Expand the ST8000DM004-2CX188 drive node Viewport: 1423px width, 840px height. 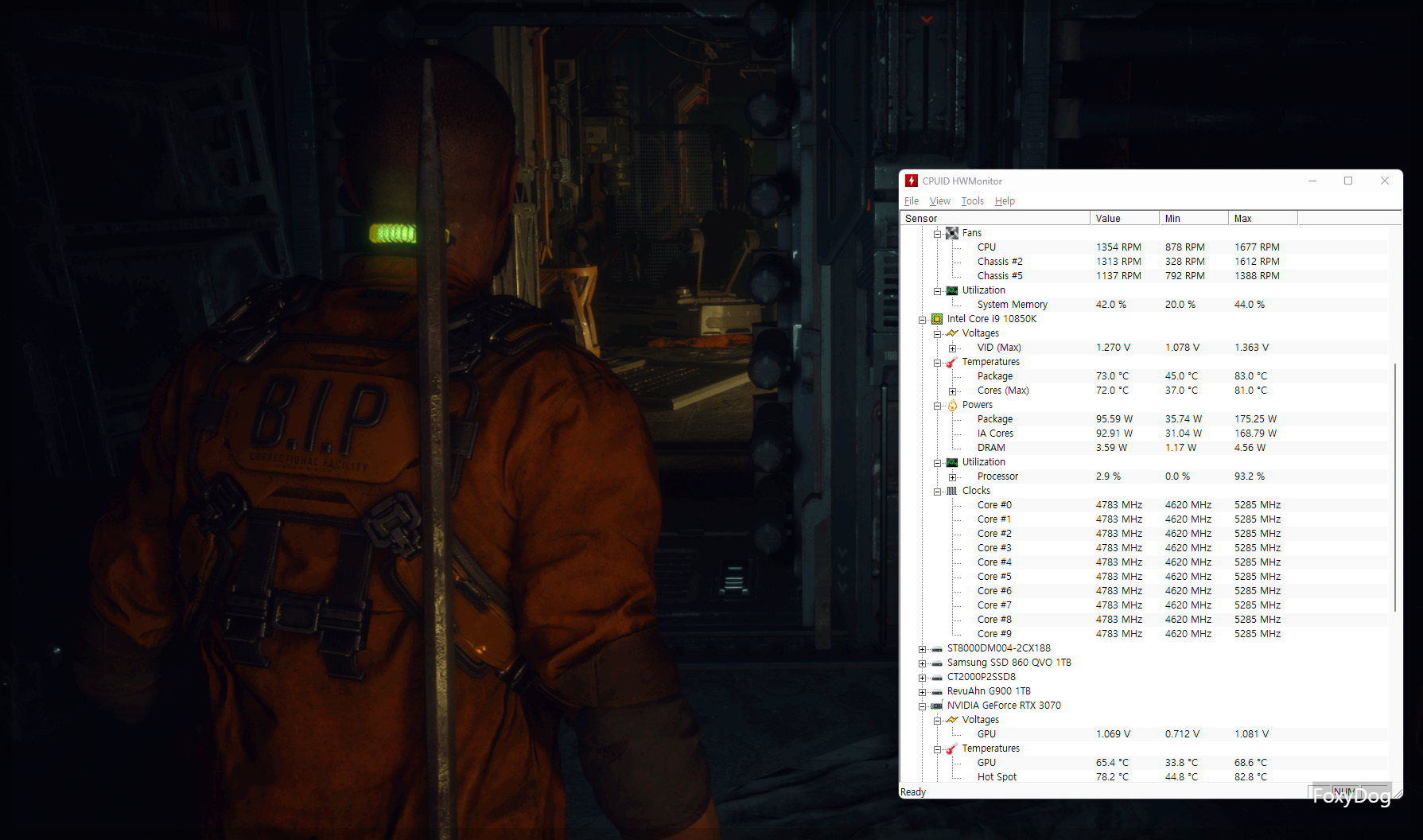point(923,649)
